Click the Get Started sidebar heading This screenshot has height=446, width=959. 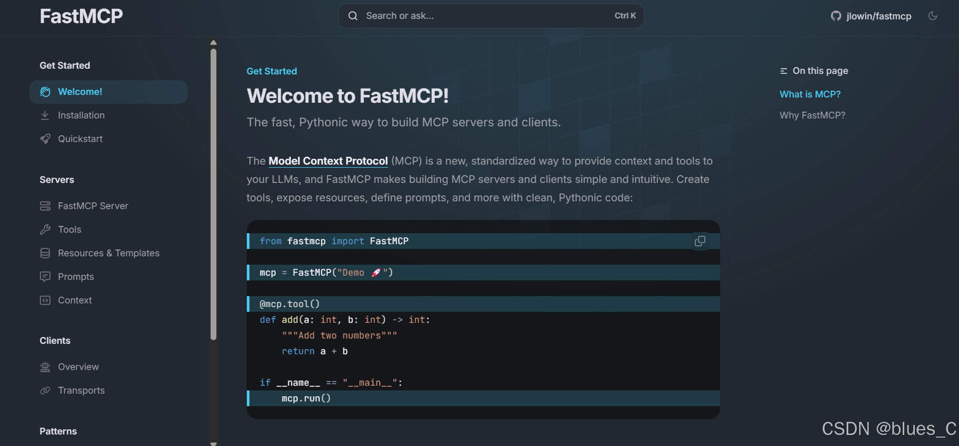coord(65,66)
